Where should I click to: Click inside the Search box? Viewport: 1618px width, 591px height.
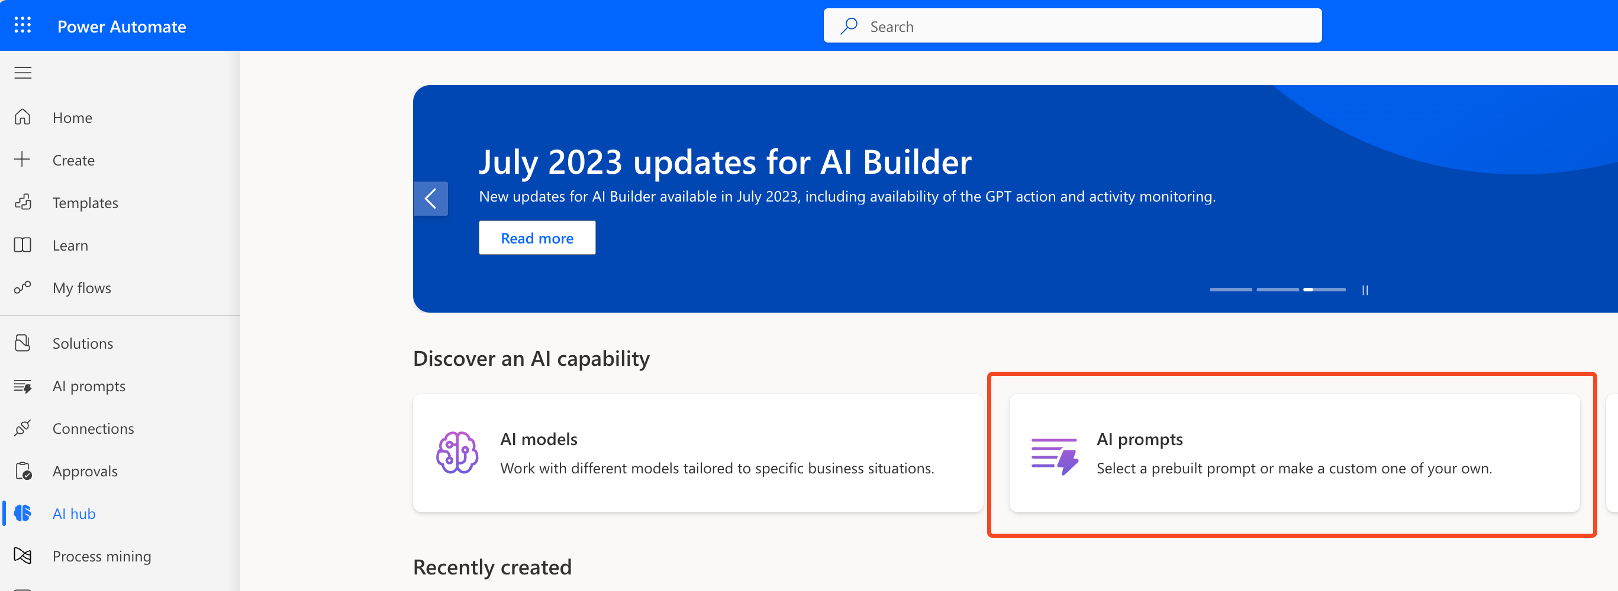click(1072, 26)
